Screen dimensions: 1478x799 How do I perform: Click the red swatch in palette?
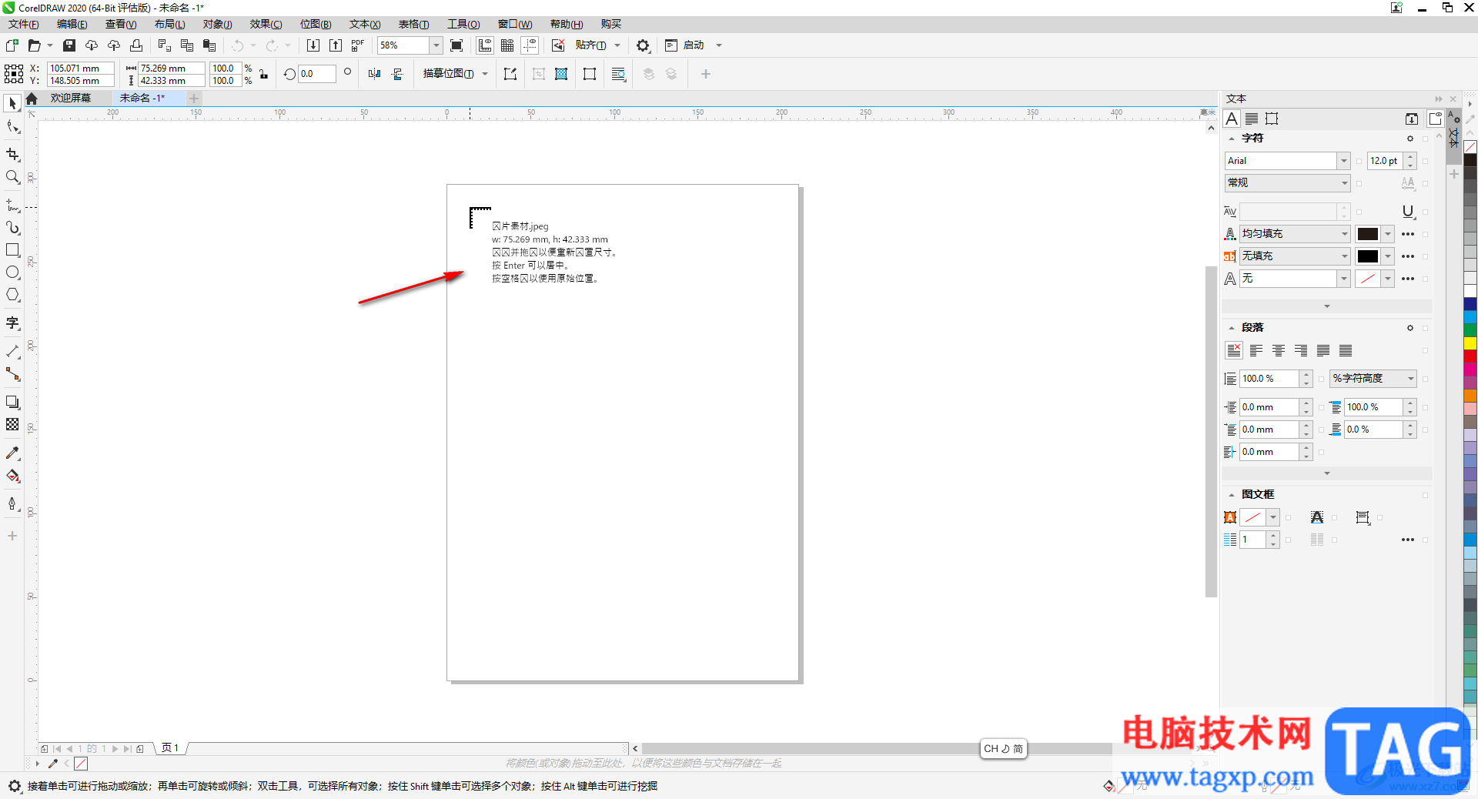1470,356
